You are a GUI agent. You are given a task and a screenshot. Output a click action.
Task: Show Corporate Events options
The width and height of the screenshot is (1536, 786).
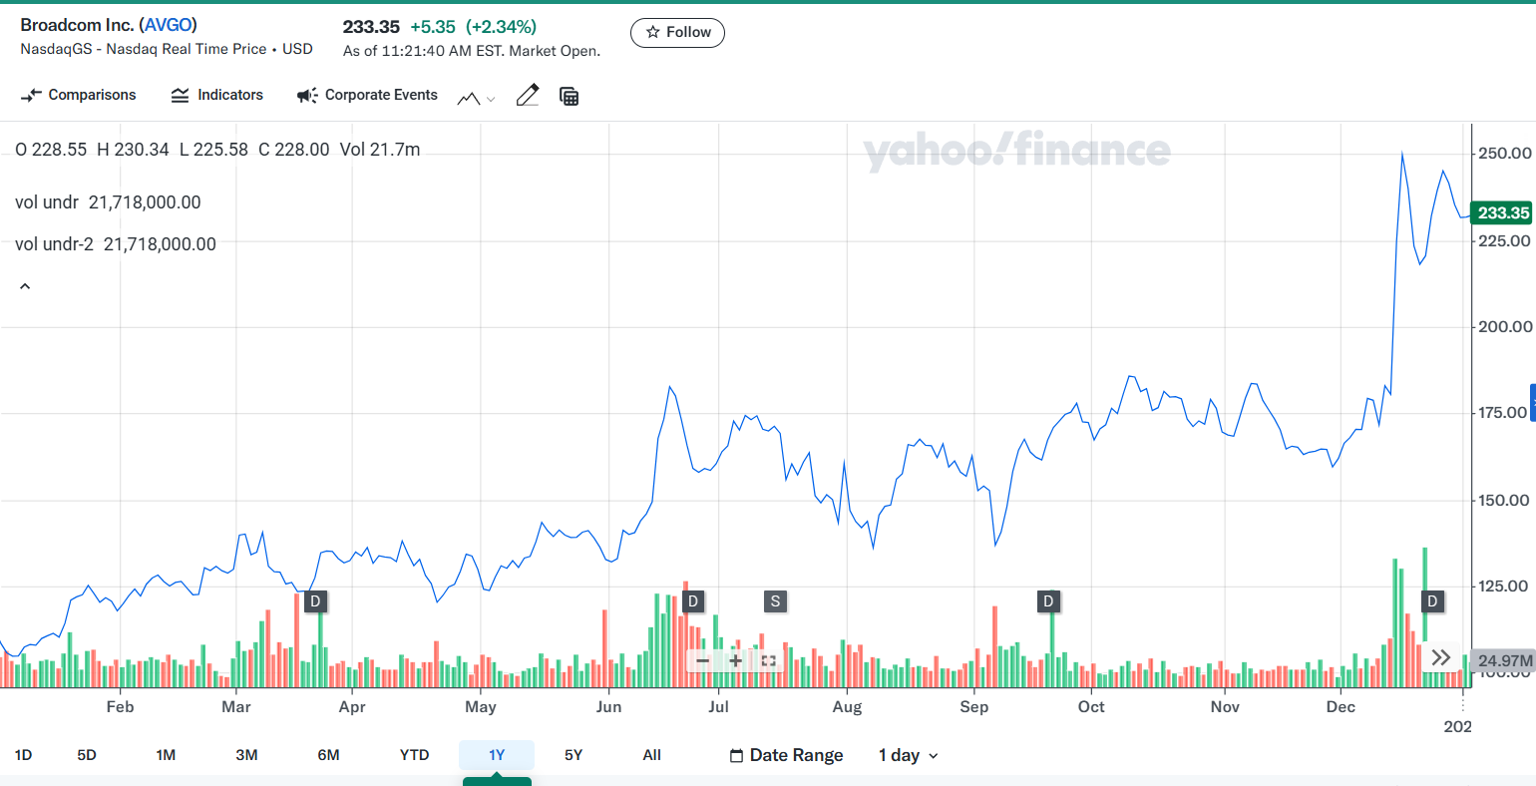(368, 95)
